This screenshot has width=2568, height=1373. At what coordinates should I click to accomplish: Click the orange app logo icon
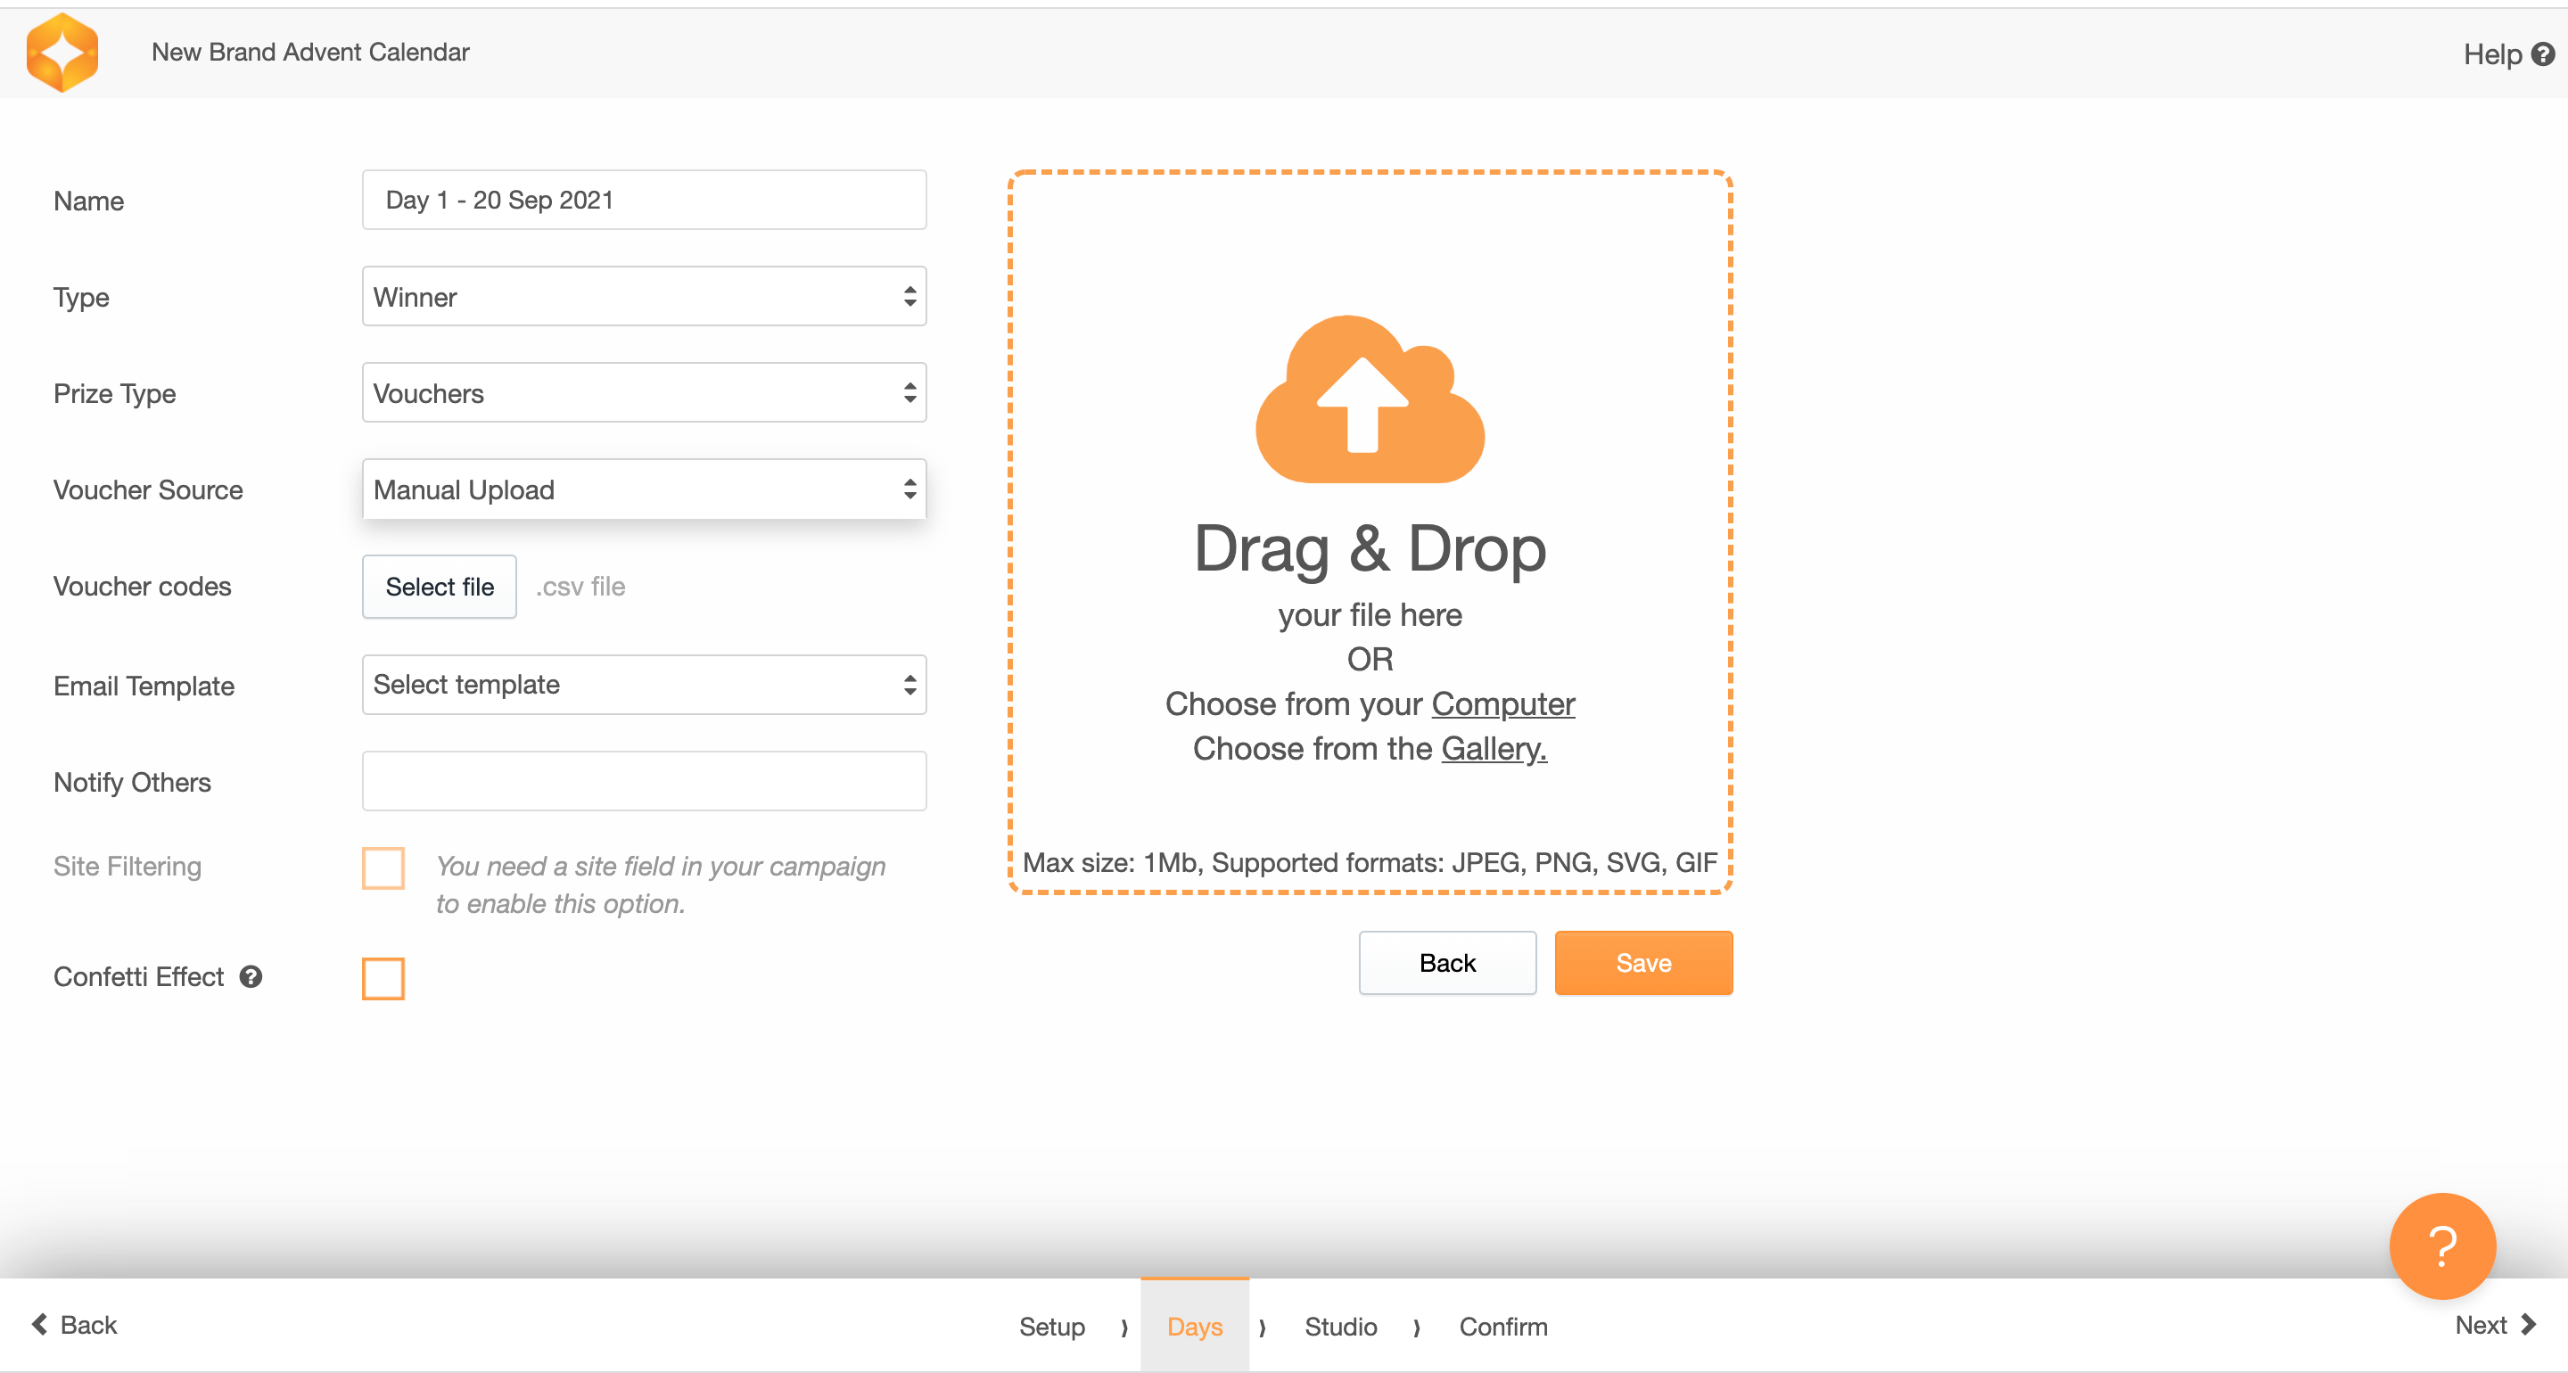(62, 52)
